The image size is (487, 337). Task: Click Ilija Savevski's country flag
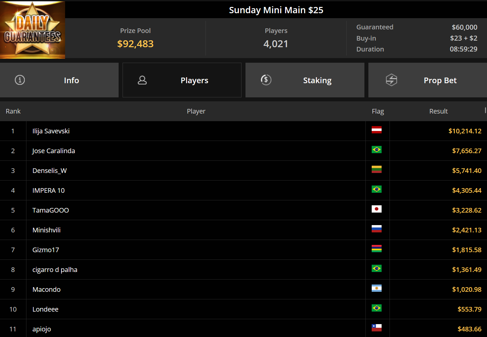(x=377, y=130)
